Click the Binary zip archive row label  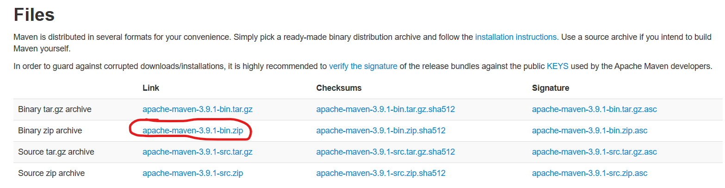click(x=50, y=131)
